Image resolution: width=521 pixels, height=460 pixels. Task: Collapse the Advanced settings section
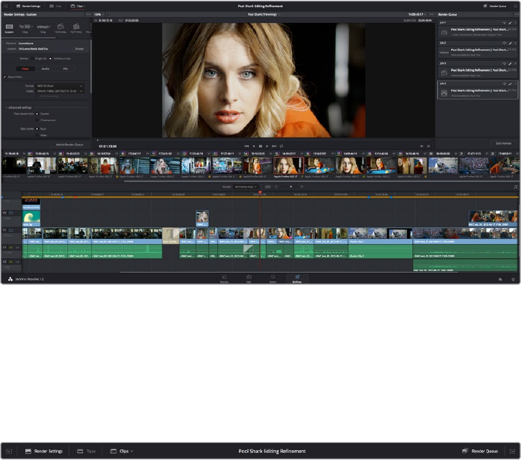(7, 107)
